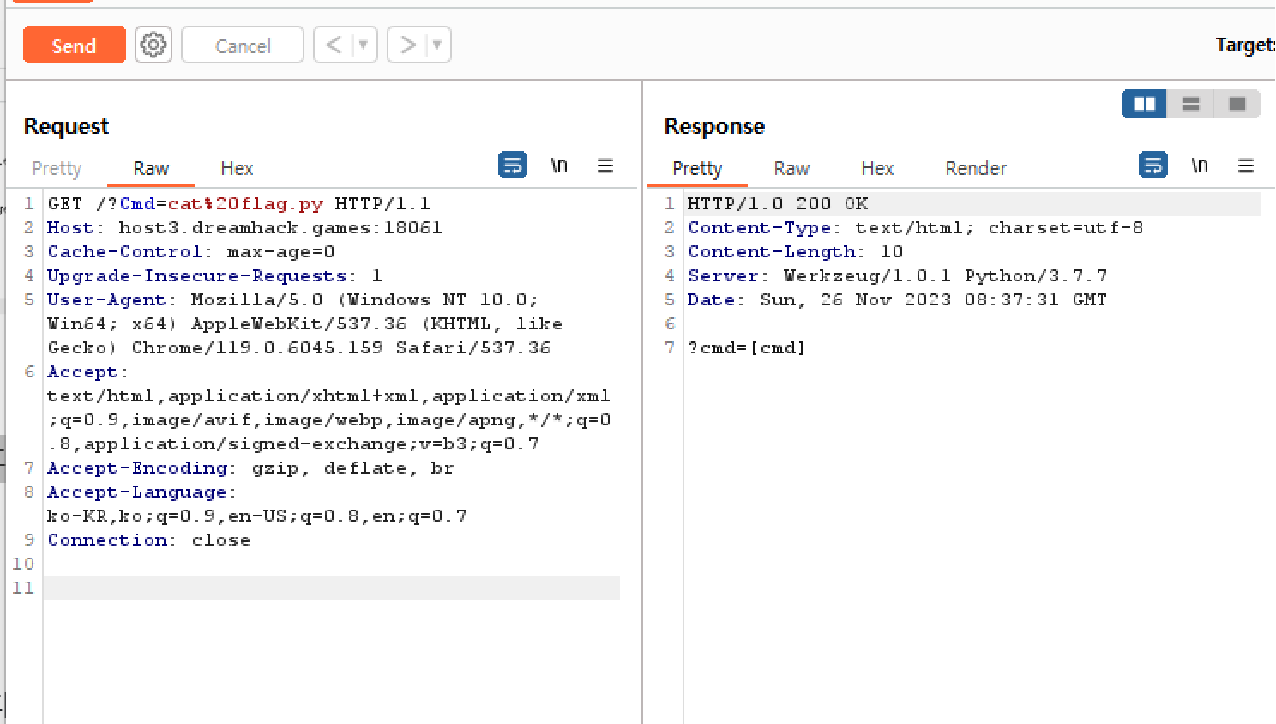The image size is (1276, 724).
Task: Click the Accept-Language header name
Action: click(137, 492)
